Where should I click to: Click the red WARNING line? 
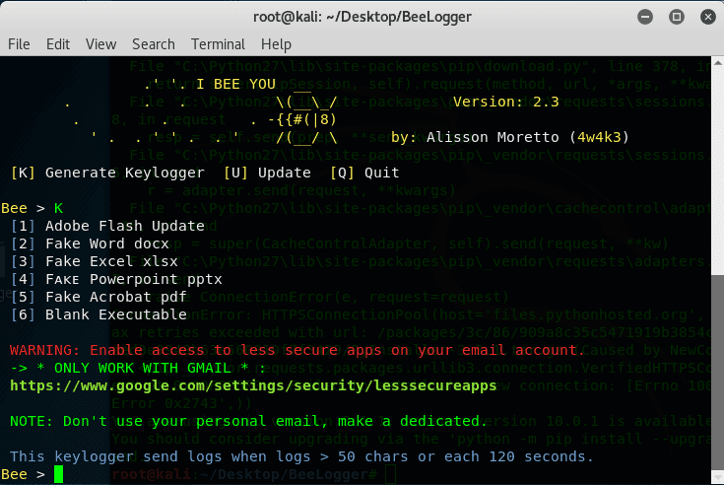click(x=296, y=350)
